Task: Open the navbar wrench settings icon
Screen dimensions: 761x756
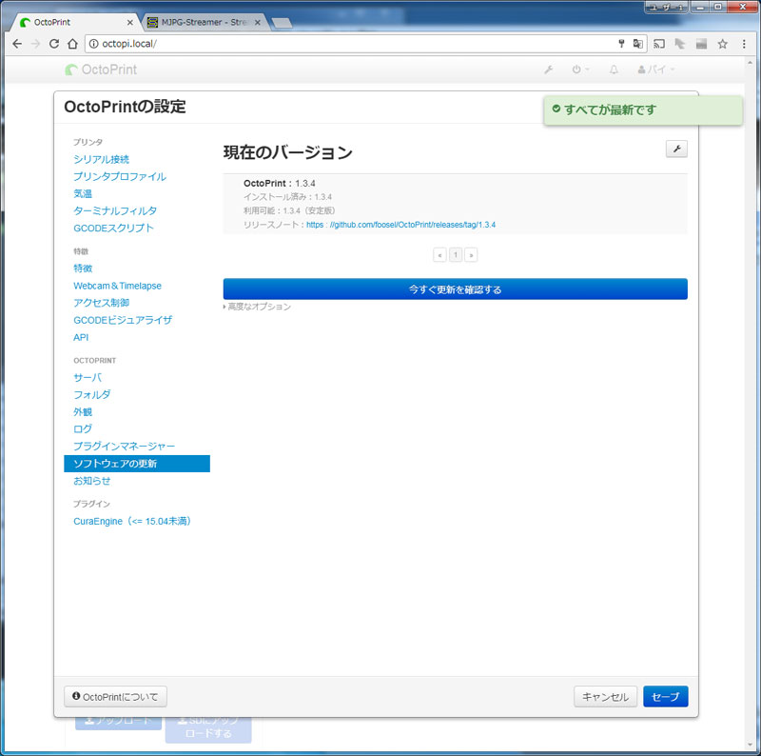Action: pyautogui.click(x=549, y=70)
